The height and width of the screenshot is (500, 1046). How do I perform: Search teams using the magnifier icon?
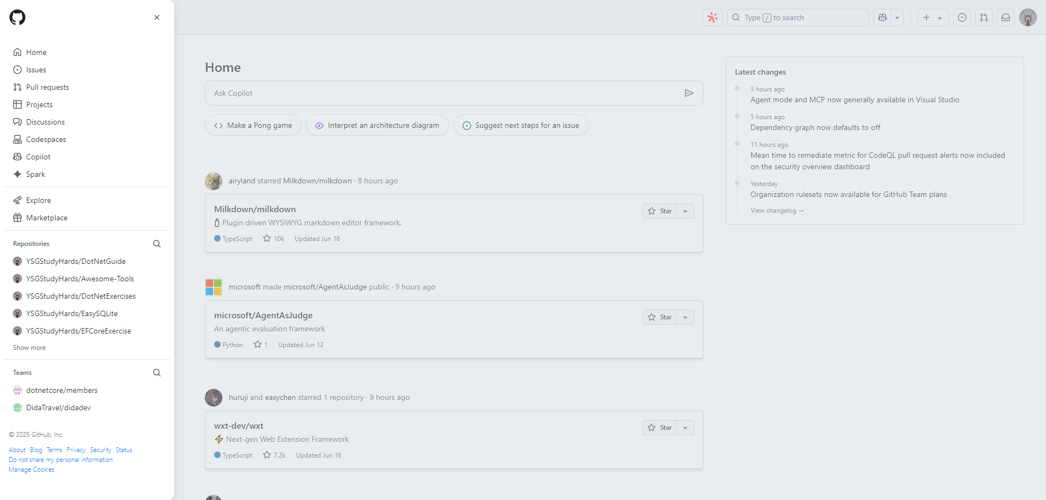tap(157, 373)
